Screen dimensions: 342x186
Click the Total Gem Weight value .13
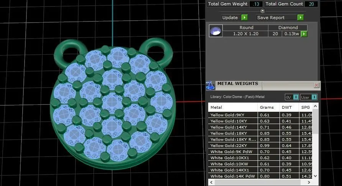(256, 4)
